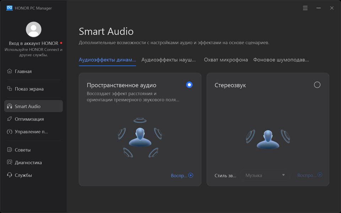Click the five-speaker spatial audio illustration

click(x=140, y=137)
